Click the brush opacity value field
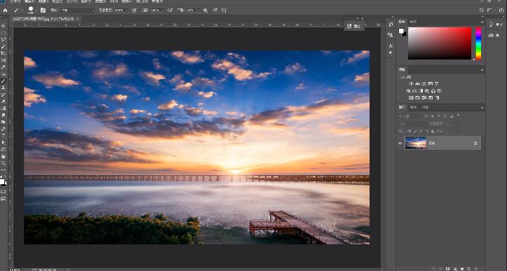 coord(119,11)
